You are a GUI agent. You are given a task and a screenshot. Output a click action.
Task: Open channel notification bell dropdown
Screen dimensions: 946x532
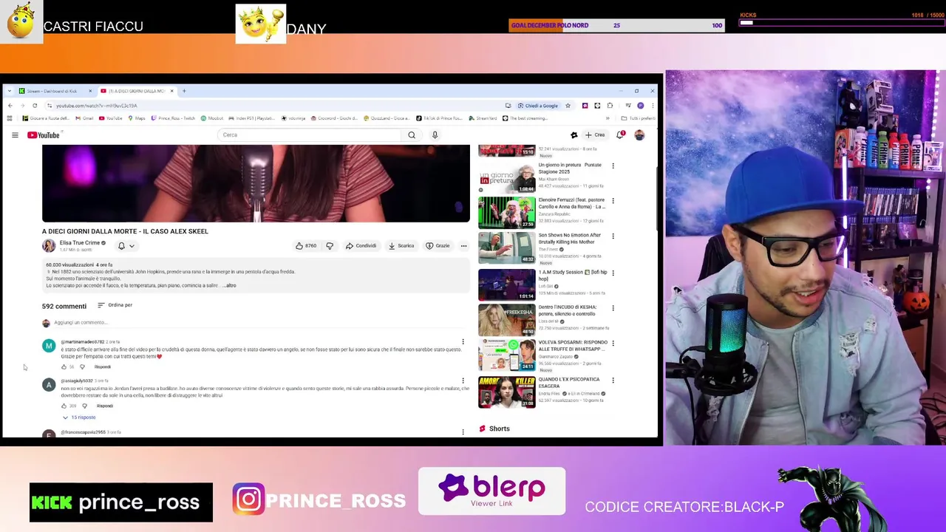click(126, 246)
